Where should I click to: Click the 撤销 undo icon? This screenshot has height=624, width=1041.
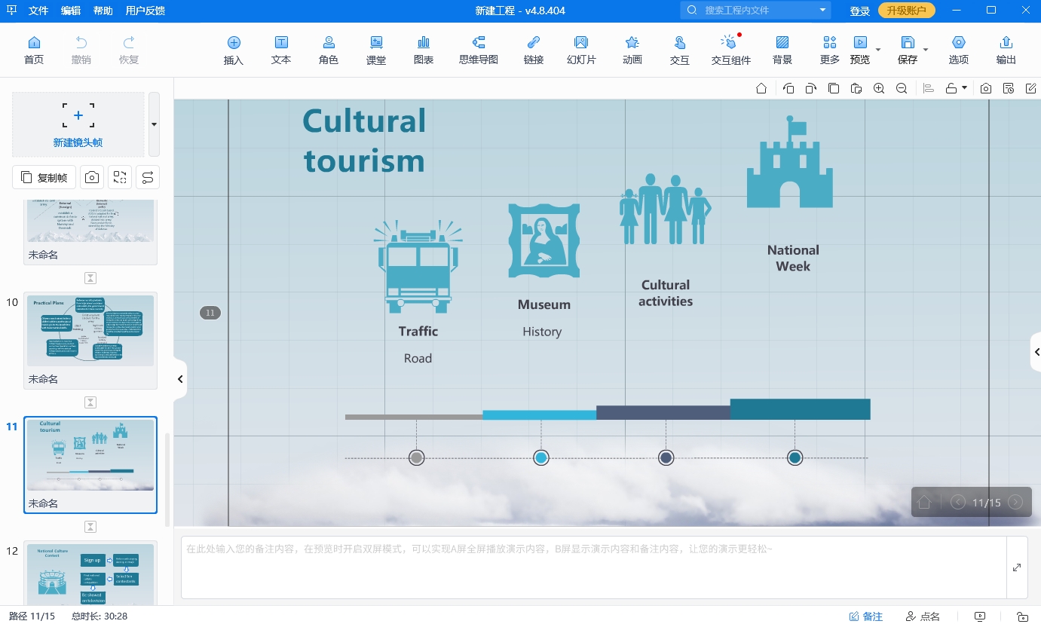pos(81,43)
